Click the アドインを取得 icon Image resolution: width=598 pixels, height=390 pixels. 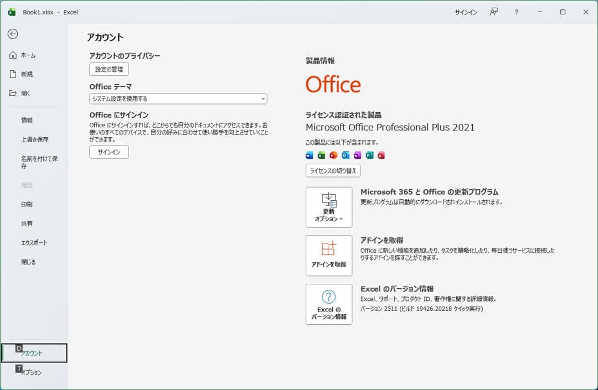329,255
